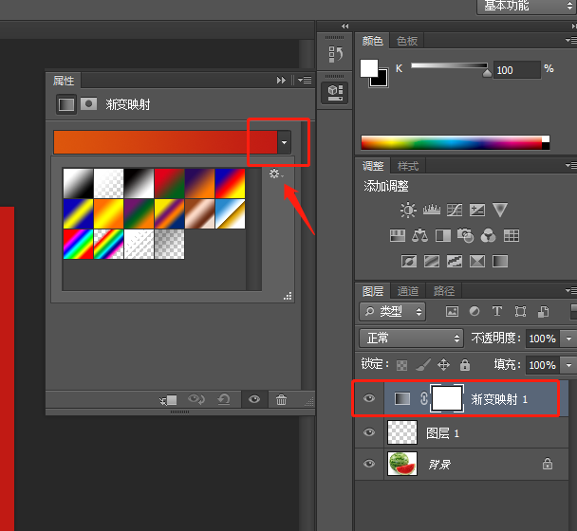577x531 pixels.
Task: Switch to the 通道 tab
Action: pyautogui.click(x=408, y=291)
